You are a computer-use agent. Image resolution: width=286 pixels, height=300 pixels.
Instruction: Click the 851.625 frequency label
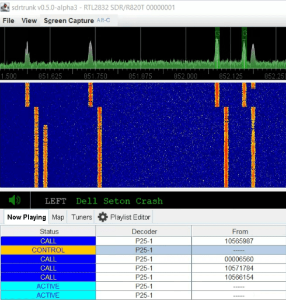50,76
